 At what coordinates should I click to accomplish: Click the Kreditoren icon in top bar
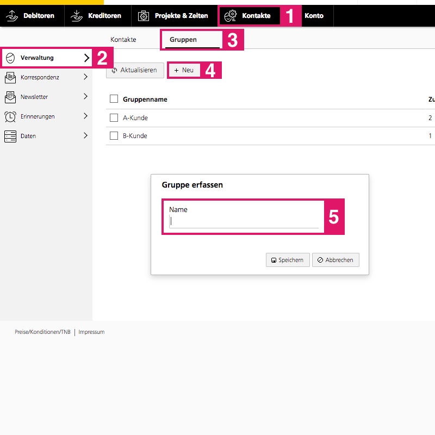coord(77,16)
